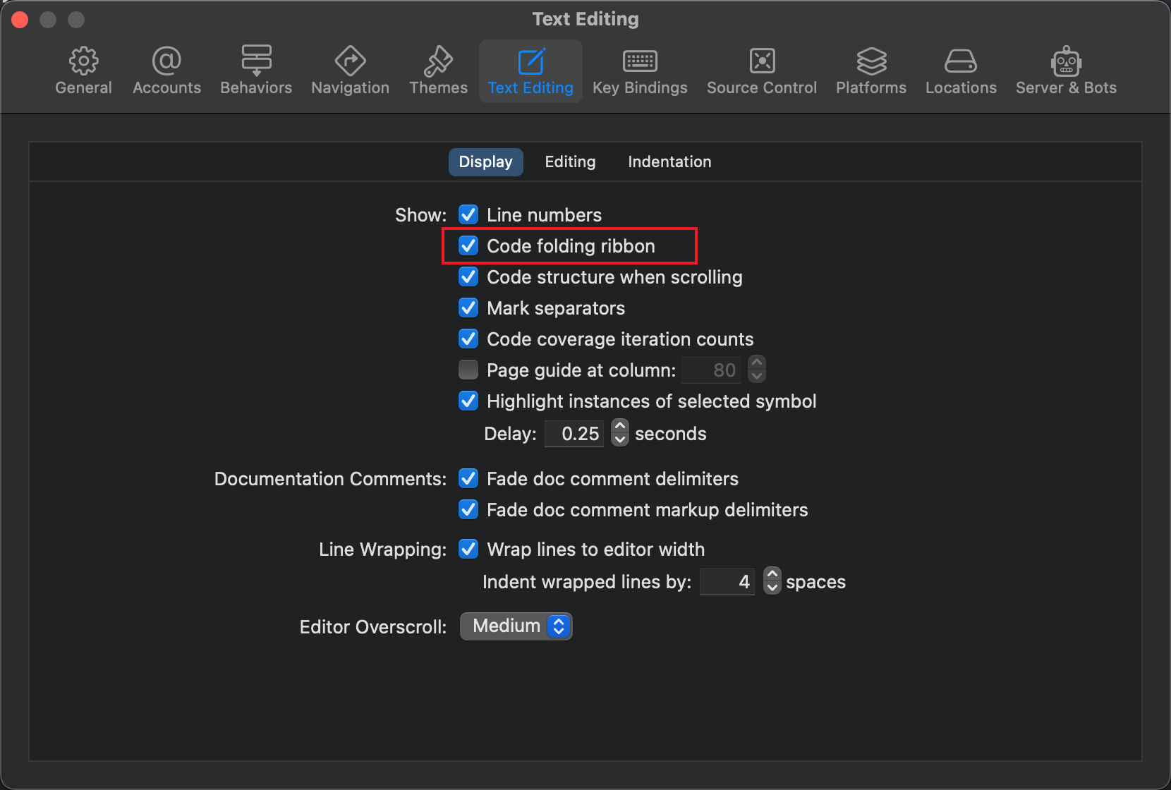The width and height of the screenshot is (1171, 790).
Task: Uncheck the Code folding ribbon option
Action: (x=468, y=245)
